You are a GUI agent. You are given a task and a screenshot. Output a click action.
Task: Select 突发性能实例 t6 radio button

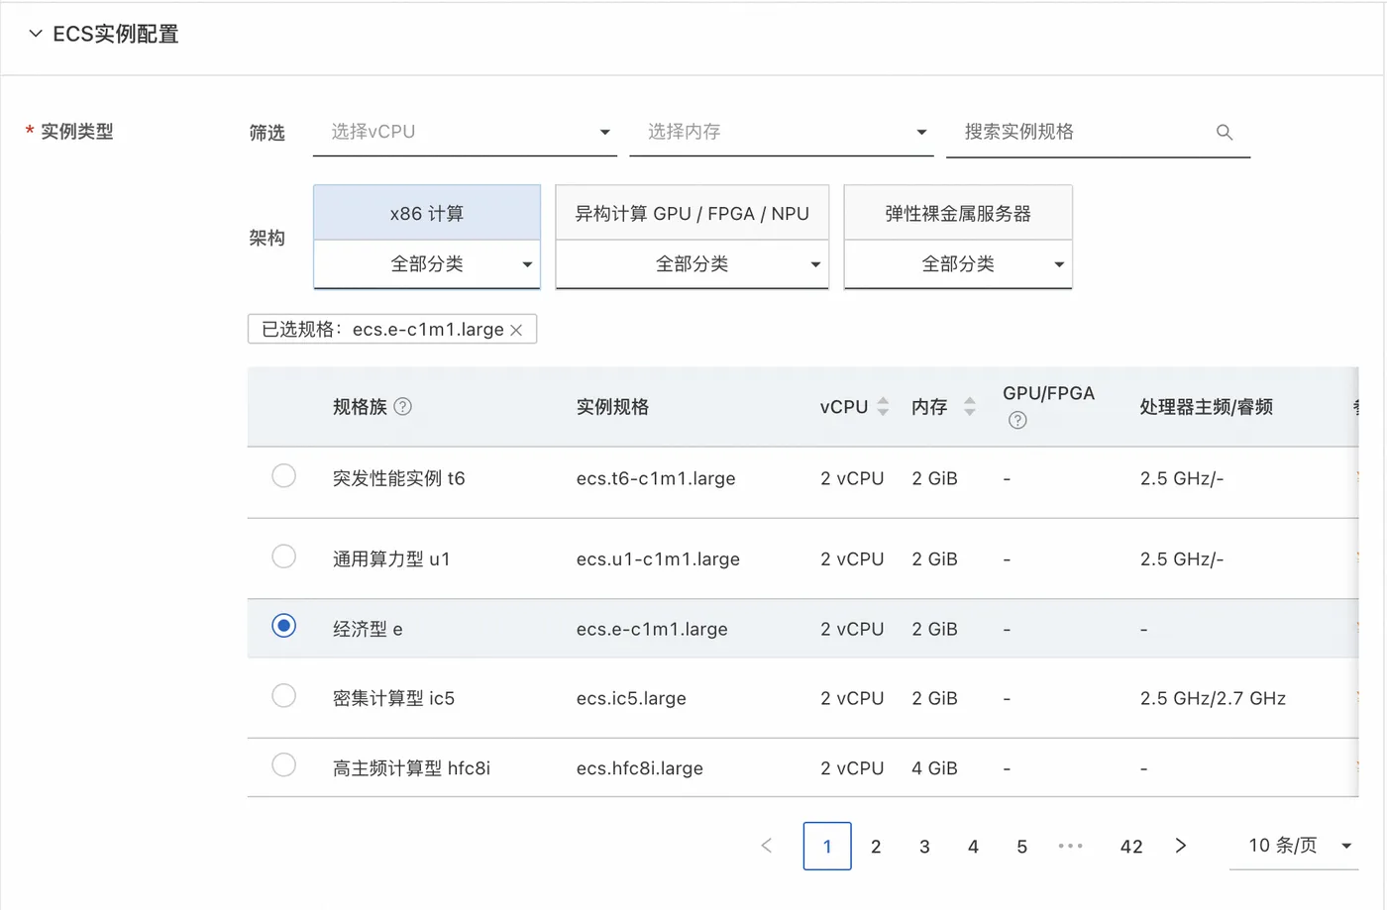click(x=284, y=476)
